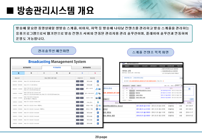Viewport: 202px width, 140px height.
Task: Open the sort dropdown above the schedule list
Action: (x=179, y=86)
